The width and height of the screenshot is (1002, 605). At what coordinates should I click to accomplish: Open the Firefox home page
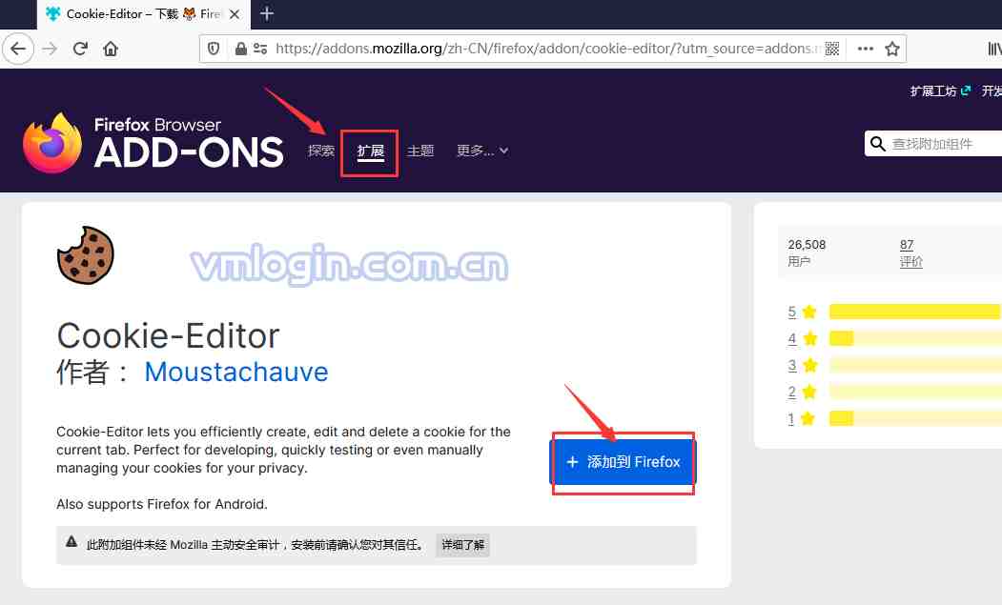(111, 49)
